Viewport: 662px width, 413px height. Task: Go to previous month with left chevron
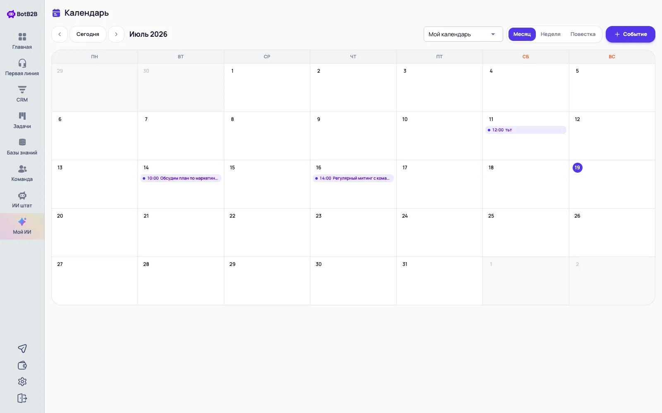click(x=60, y=34)
